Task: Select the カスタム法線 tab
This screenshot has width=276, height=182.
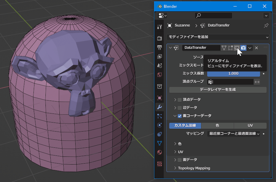Action: pos(185,126)
